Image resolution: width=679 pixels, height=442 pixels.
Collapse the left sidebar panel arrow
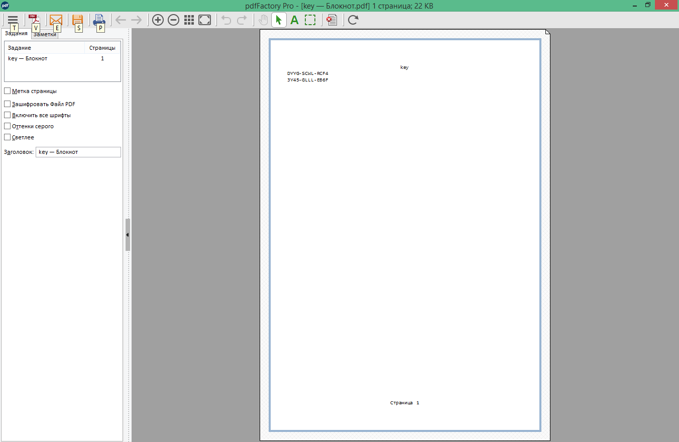click(x=128, y=235)
